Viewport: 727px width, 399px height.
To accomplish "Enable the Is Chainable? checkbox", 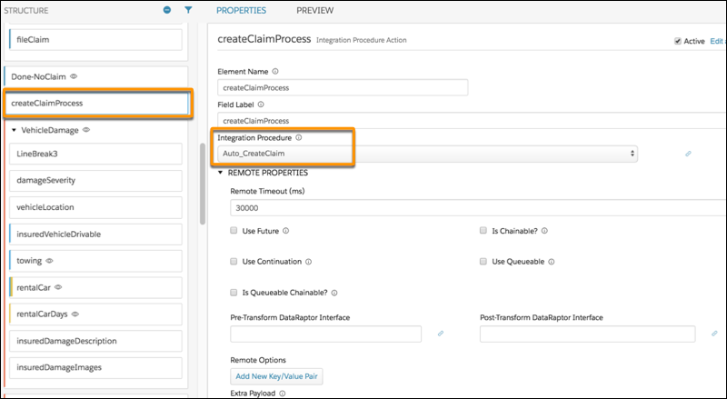I will point(483,231).
